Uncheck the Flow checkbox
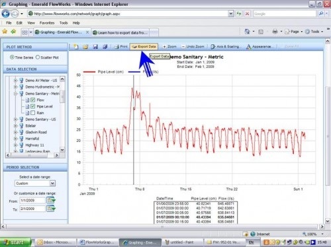The height and width of the screenshot is (247, 331). pos(32,100)
